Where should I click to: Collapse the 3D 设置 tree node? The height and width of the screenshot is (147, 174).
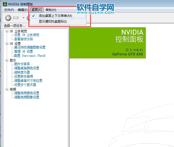(x=7, y=44)
